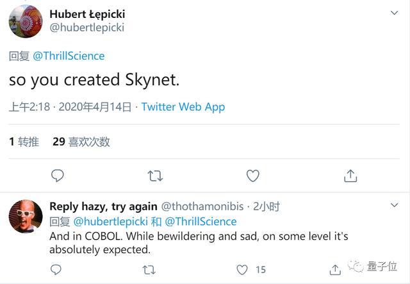This screenshot has width=410, height=284.
Task: Reply to Hubert's Skynet tweet
Action: pyautogui.click(x=58, y=175)
